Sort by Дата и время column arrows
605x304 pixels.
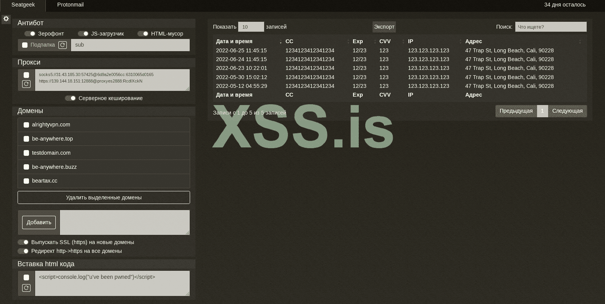pyautogui.click(x=281, y=42)
